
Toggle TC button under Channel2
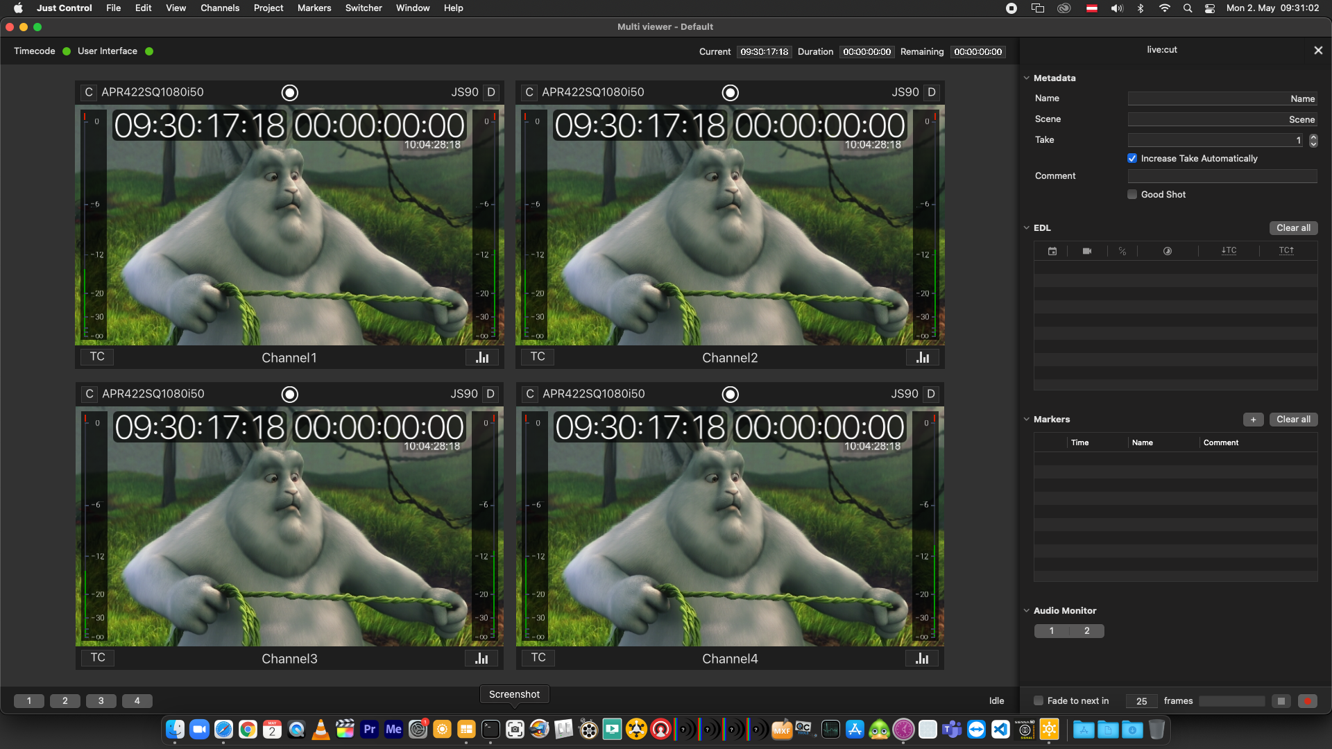click(x=538, y=356)
